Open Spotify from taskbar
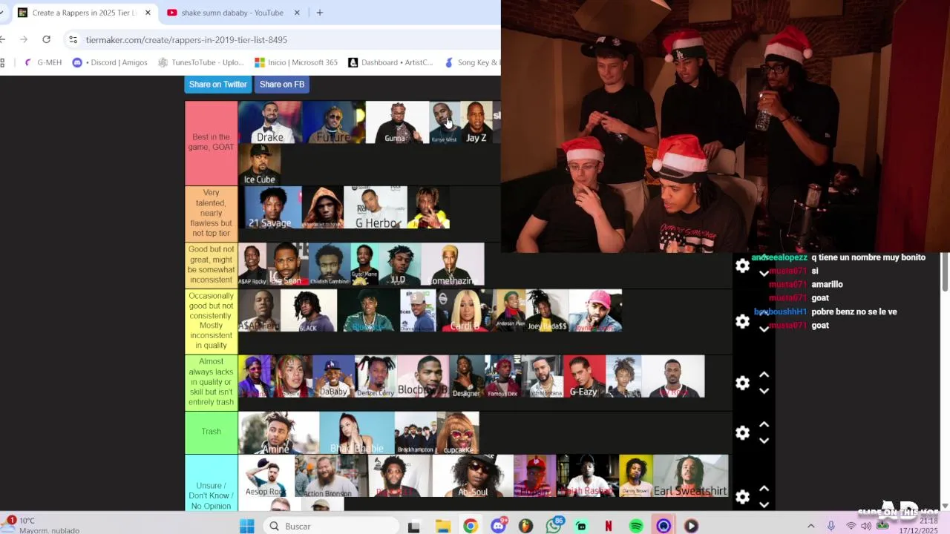The height and width of the screenshot is (534, 950). 636,526
